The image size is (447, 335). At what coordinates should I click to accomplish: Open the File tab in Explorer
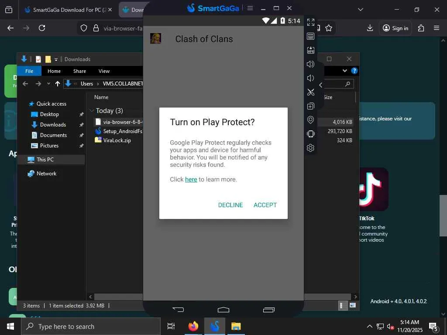(29, 71)
